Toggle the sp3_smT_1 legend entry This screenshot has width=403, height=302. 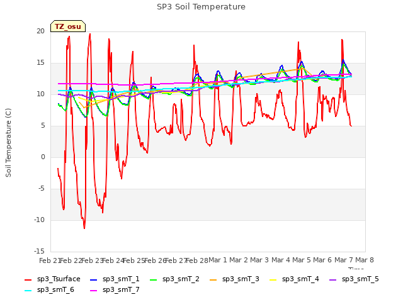click(115, 279)
